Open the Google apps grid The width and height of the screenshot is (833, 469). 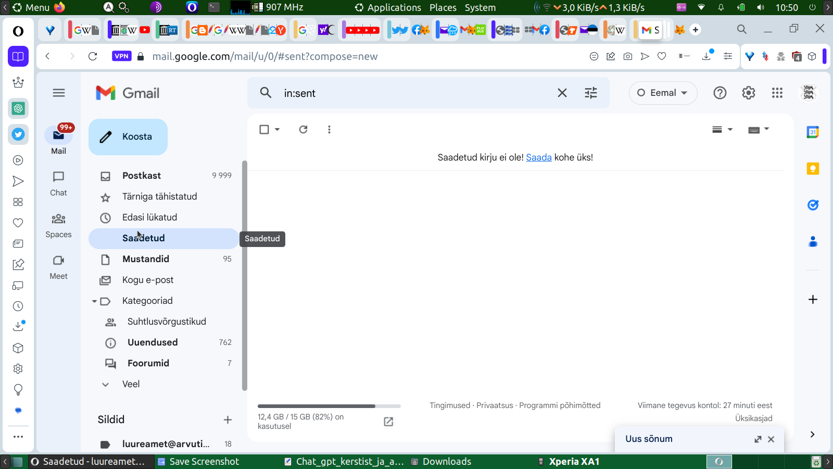tap(777, 93)
